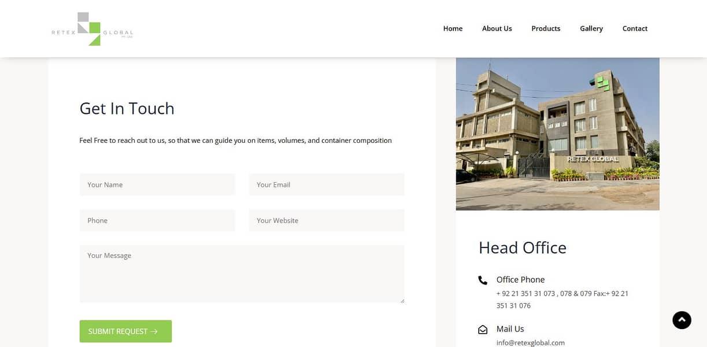Focus the Your Name field
Screen dimensions: 707x347
click(x=157, y=184)
